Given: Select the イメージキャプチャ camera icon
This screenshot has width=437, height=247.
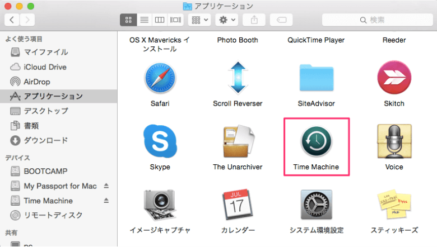Looking at the screenshot, I should click(x=160, y=205).
